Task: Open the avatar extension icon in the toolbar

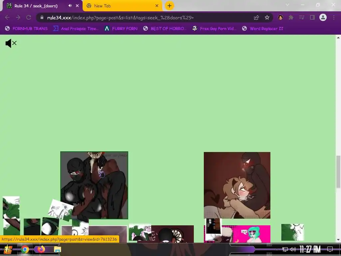Action: [x=280, y=17]
